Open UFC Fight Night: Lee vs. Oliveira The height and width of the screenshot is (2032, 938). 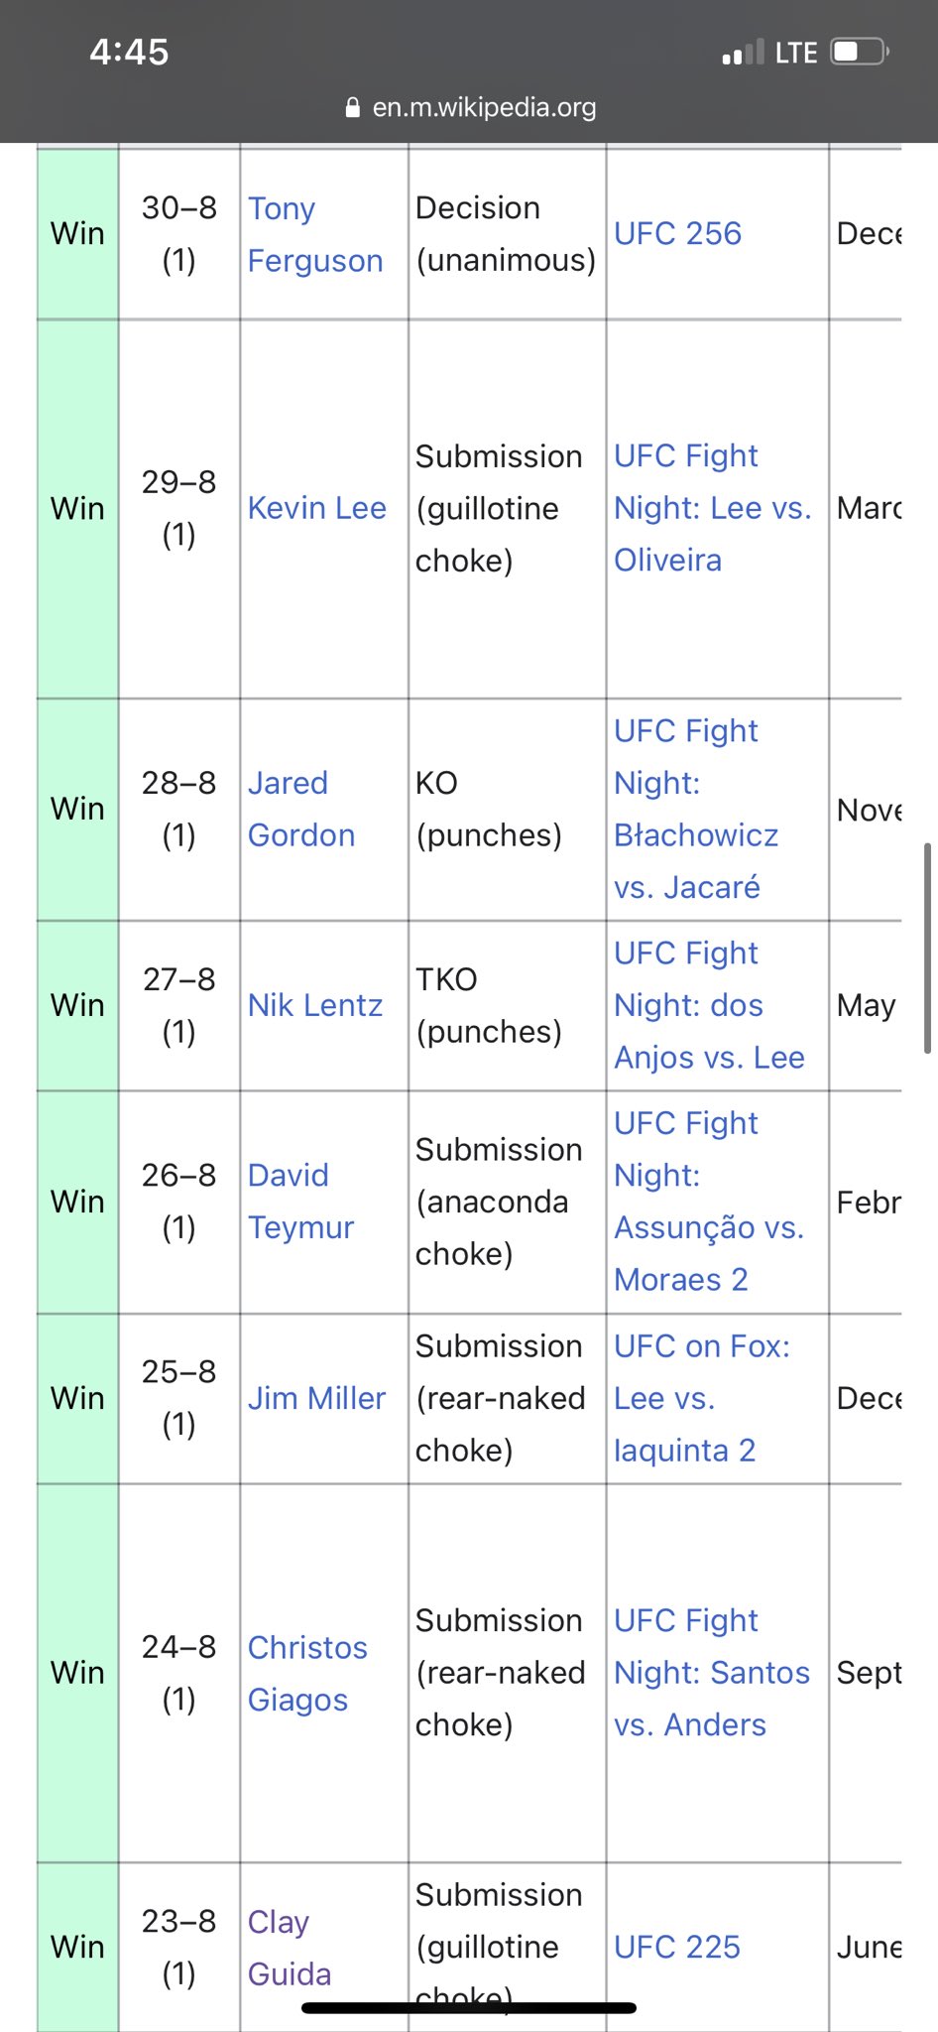713,508
